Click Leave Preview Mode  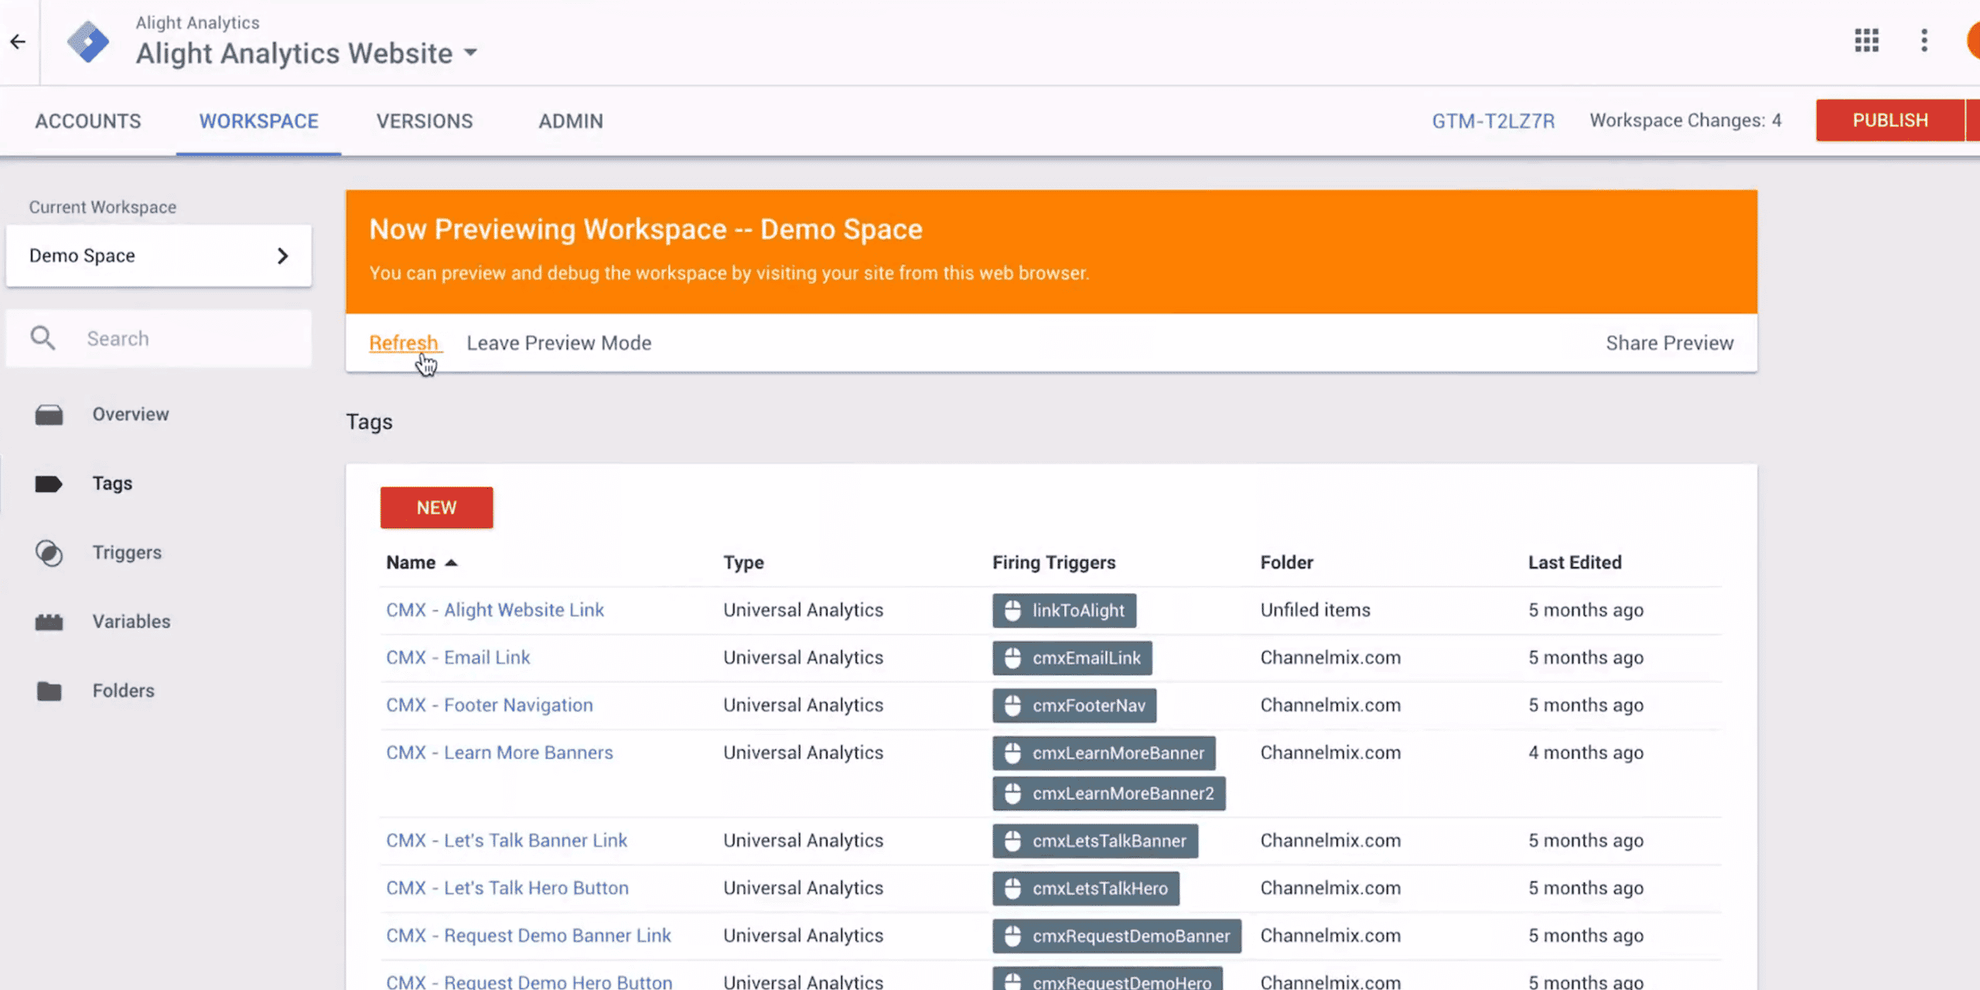click(558, 343)
